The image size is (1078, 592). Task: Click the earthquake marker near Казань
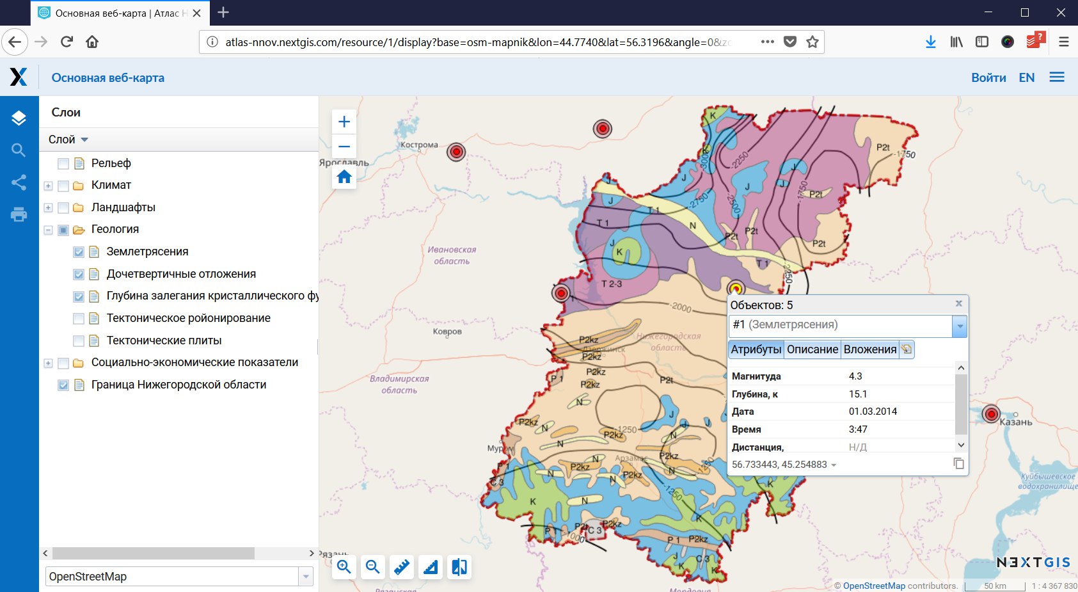point(991,414)
